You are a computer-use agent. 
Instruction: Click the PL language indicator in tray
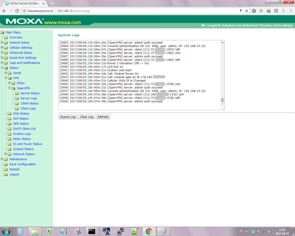point(241,231)
